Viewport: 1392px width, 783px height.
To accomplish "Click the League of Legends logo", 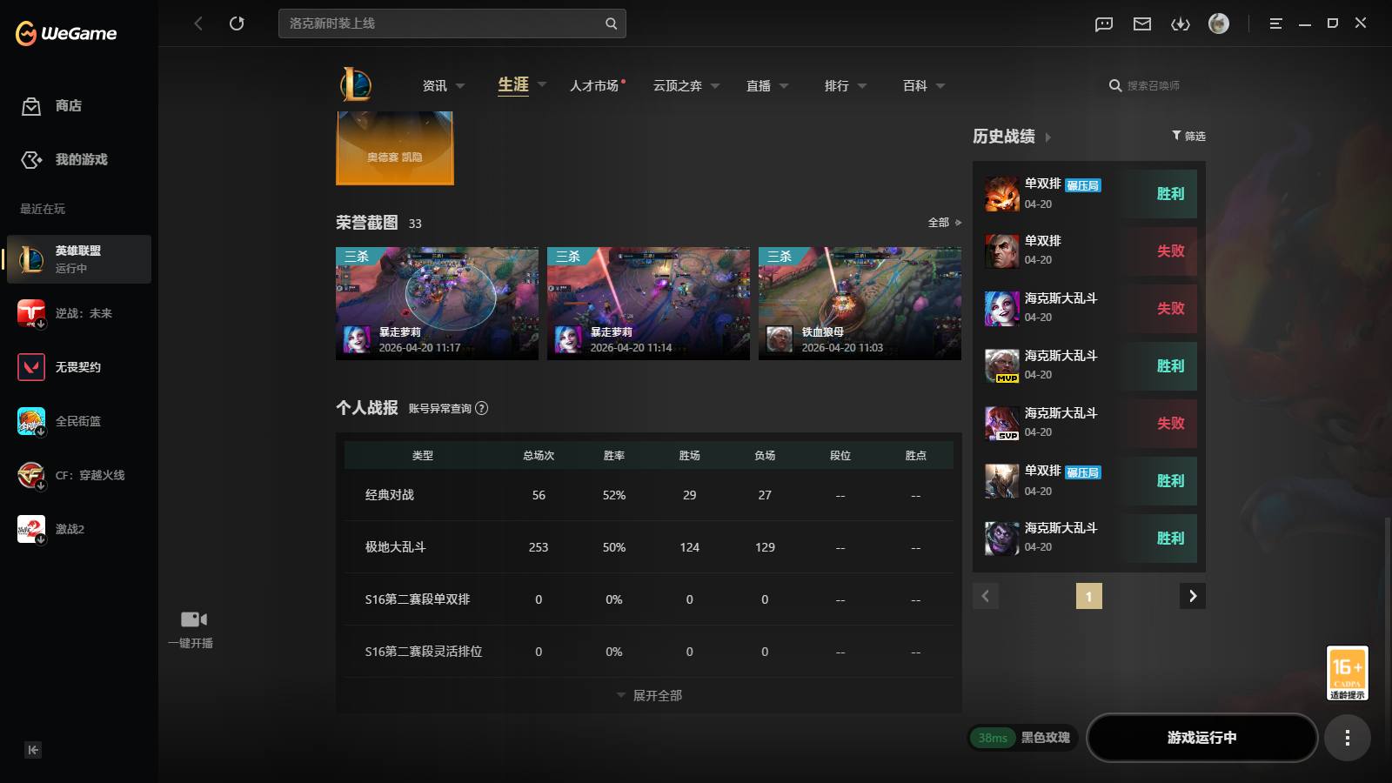I will click(355, 84).
